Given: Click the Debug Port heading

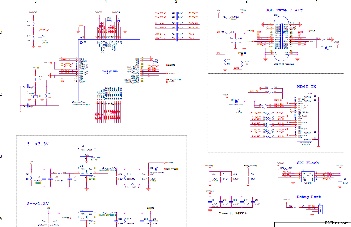Looking at the screenshot, I should [309, 197].
